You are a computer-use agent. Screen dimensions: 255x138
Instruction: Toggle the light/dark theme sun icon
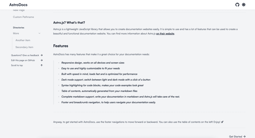(x=244, y=5)
